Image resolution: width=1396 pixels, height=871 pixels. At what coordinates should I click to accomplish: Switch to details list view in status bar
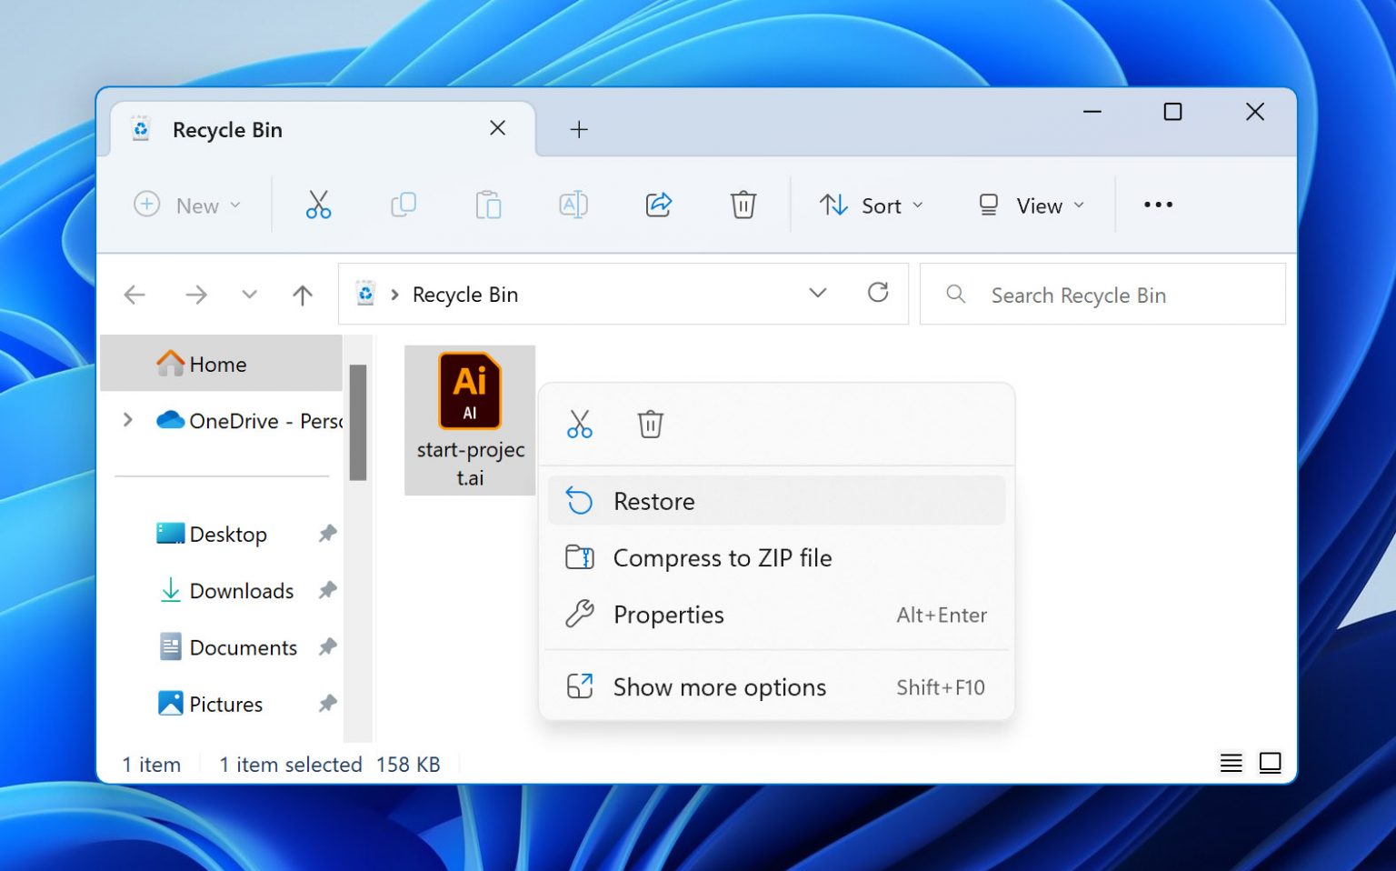1231,763
